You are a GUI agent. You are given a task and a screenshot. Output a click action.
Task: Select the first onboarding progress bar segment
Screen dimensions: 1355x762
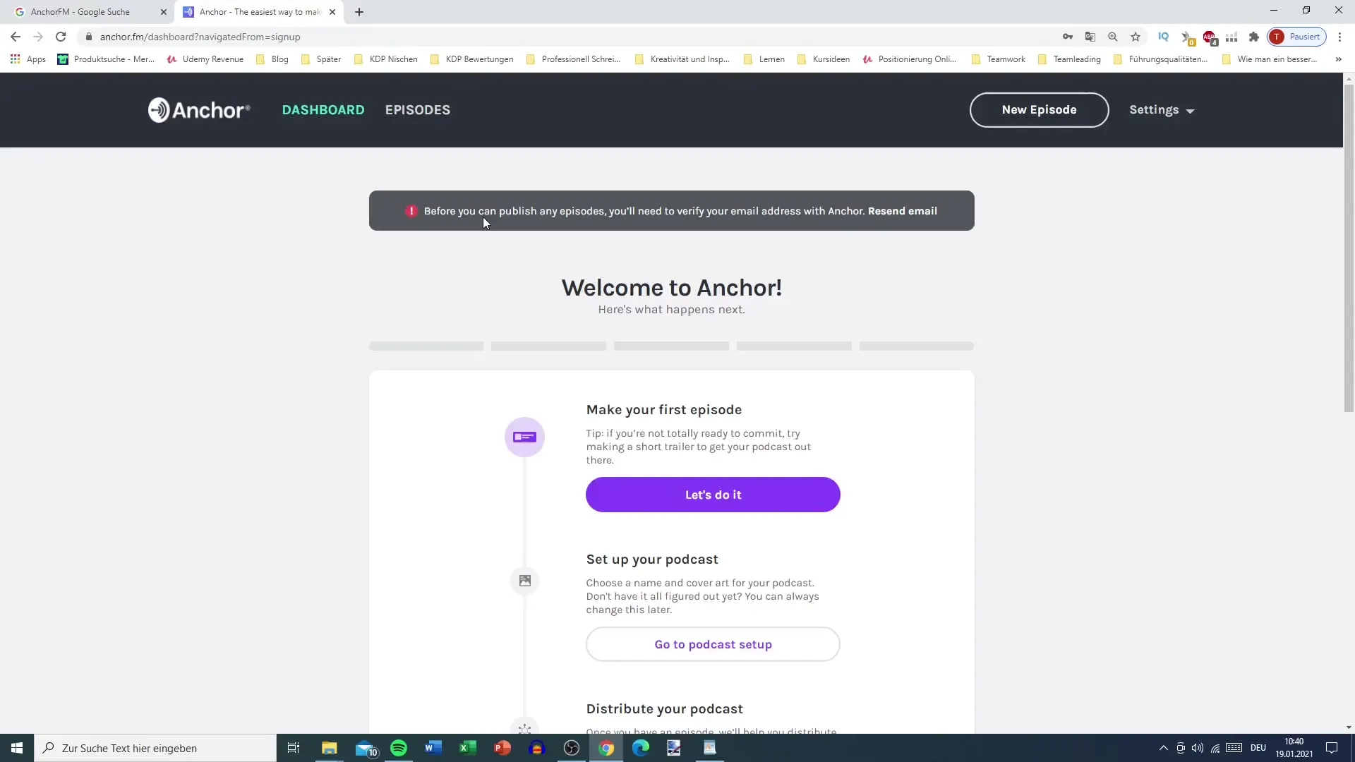point(426,346)
